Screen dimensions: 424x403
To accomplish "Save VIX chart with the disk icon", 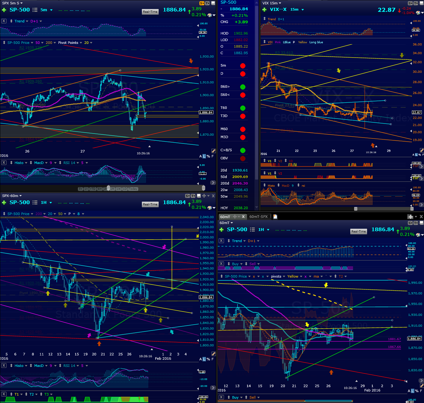I will (x=422, y=3).
